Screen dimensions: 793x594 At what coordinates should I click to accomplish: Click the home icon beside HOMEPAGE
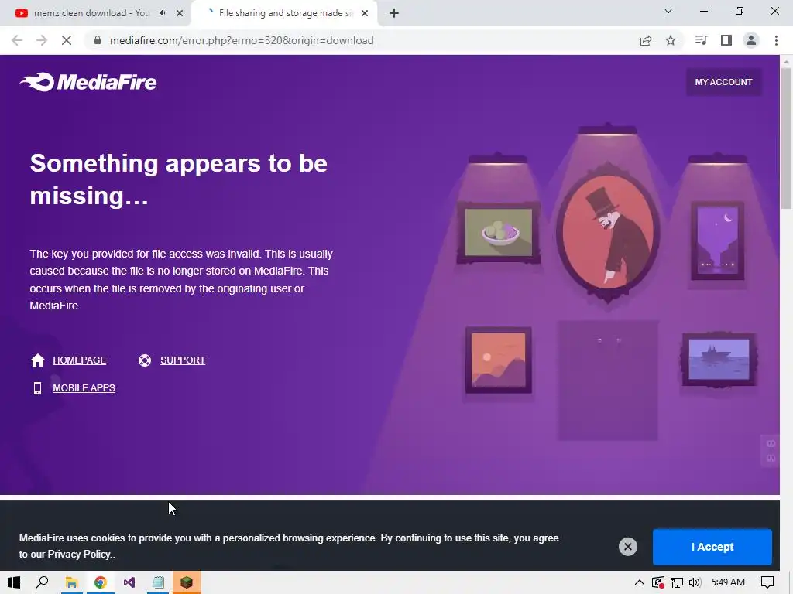click(38, 360)
